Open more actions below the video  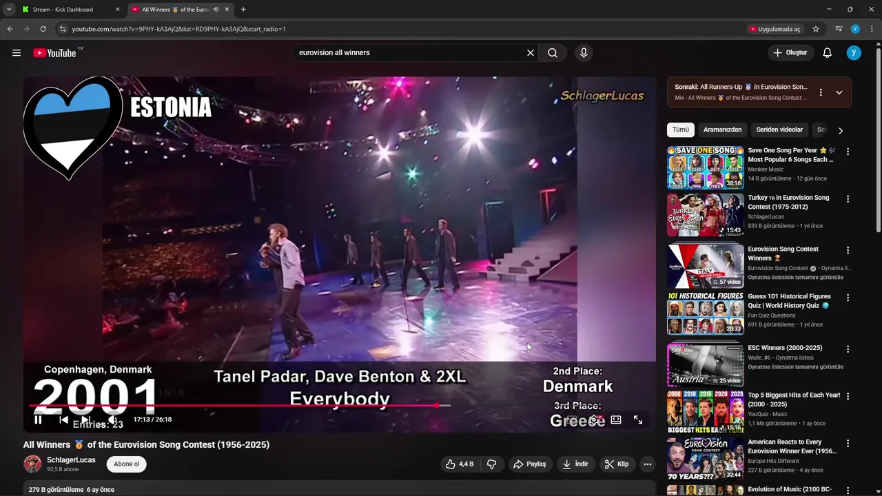point(648,464)
